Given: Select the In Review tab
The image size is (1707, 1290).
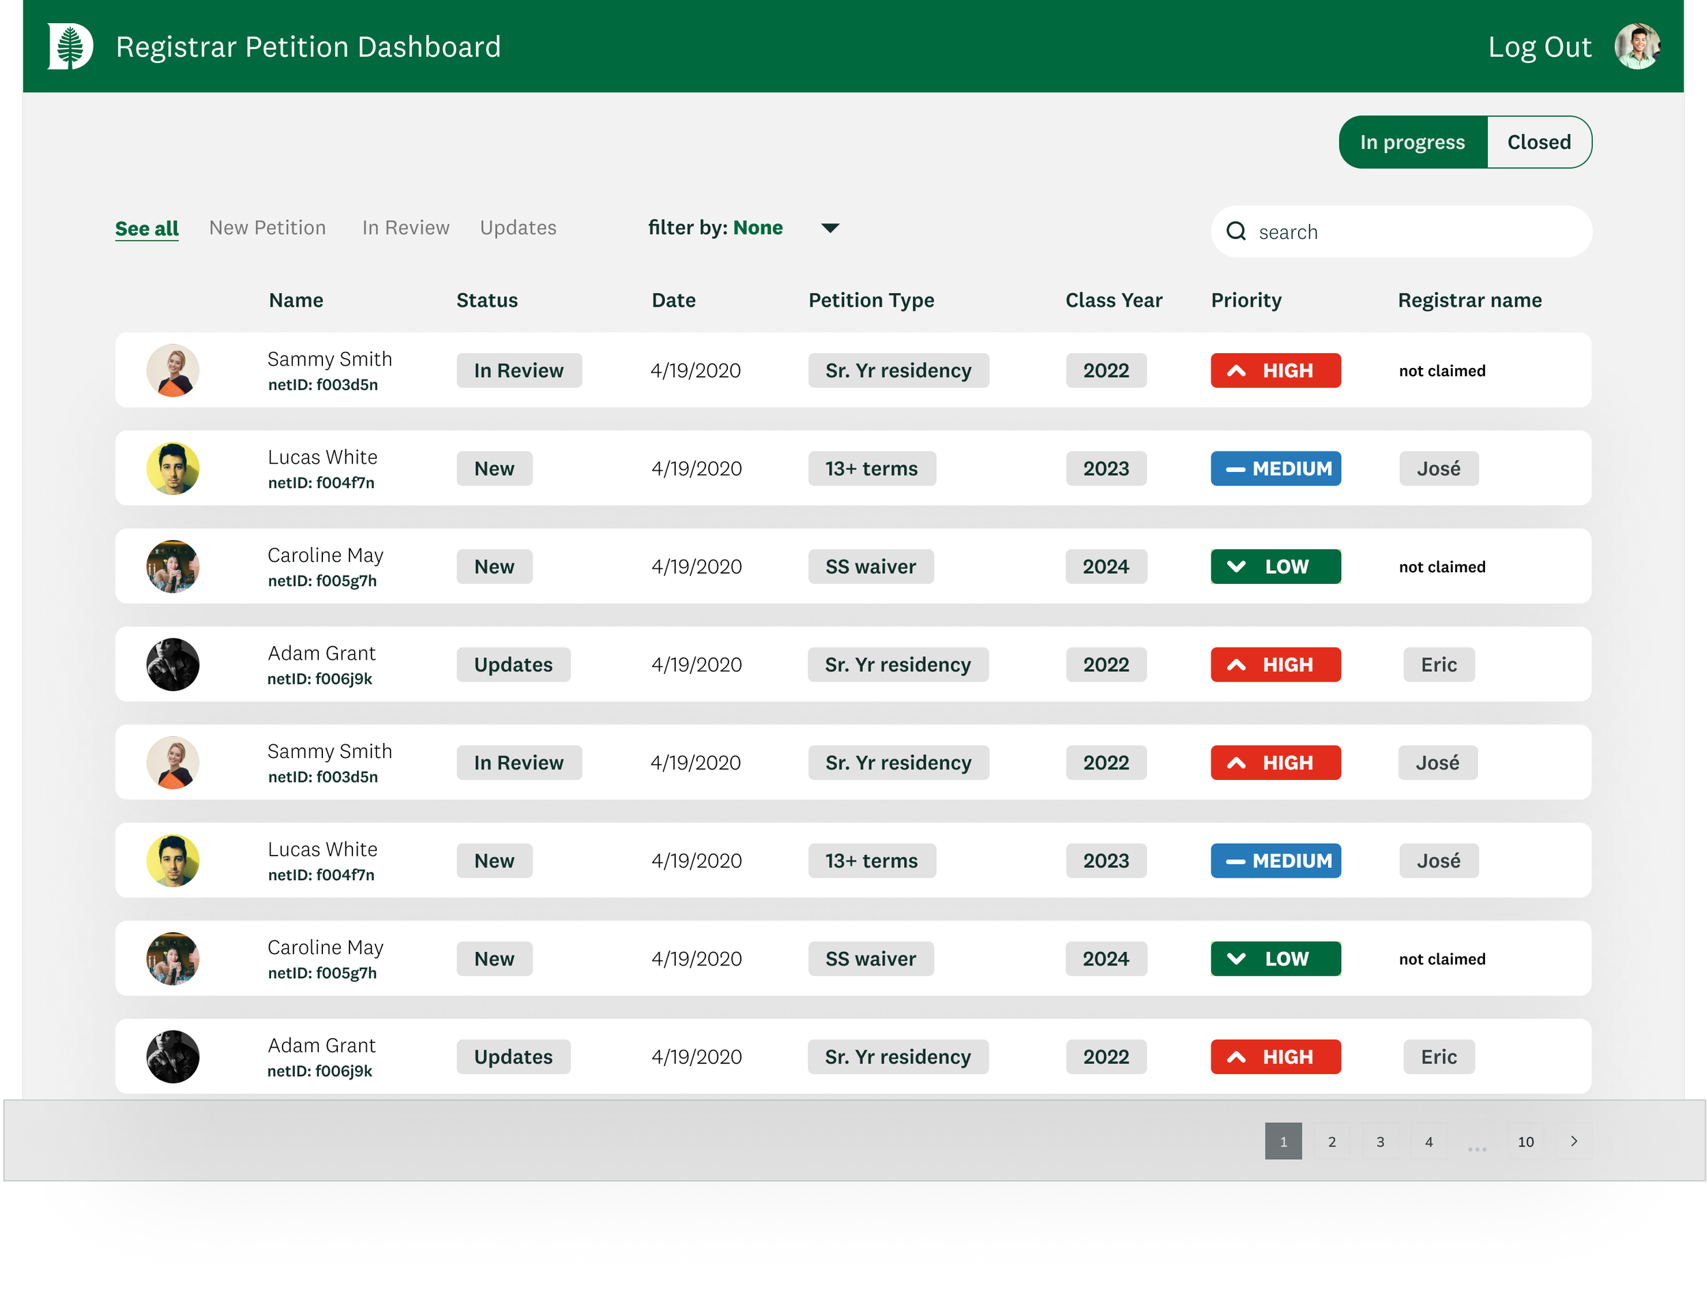Looking at the screenshot, I should [405, 227].
